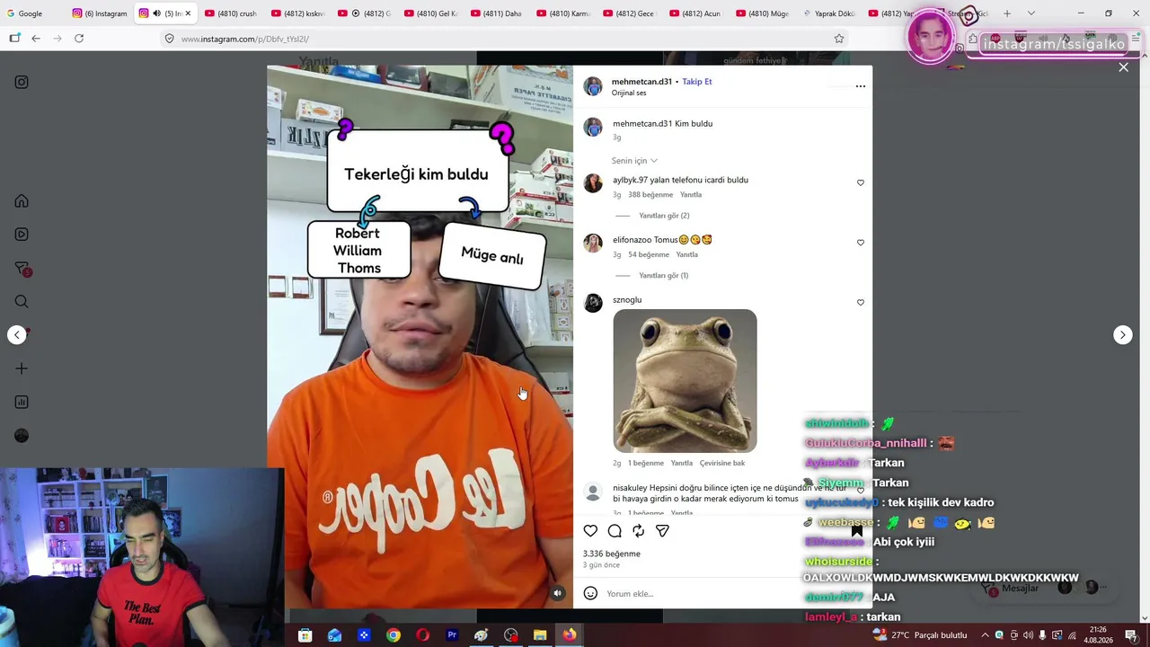Open frog image in sznoglu's comment
This screenshot has height=647, width=1150.
tap(685, 381)
